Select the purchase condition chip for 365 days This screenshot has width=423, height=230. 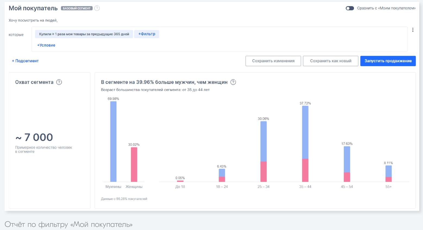pos(84,34)
